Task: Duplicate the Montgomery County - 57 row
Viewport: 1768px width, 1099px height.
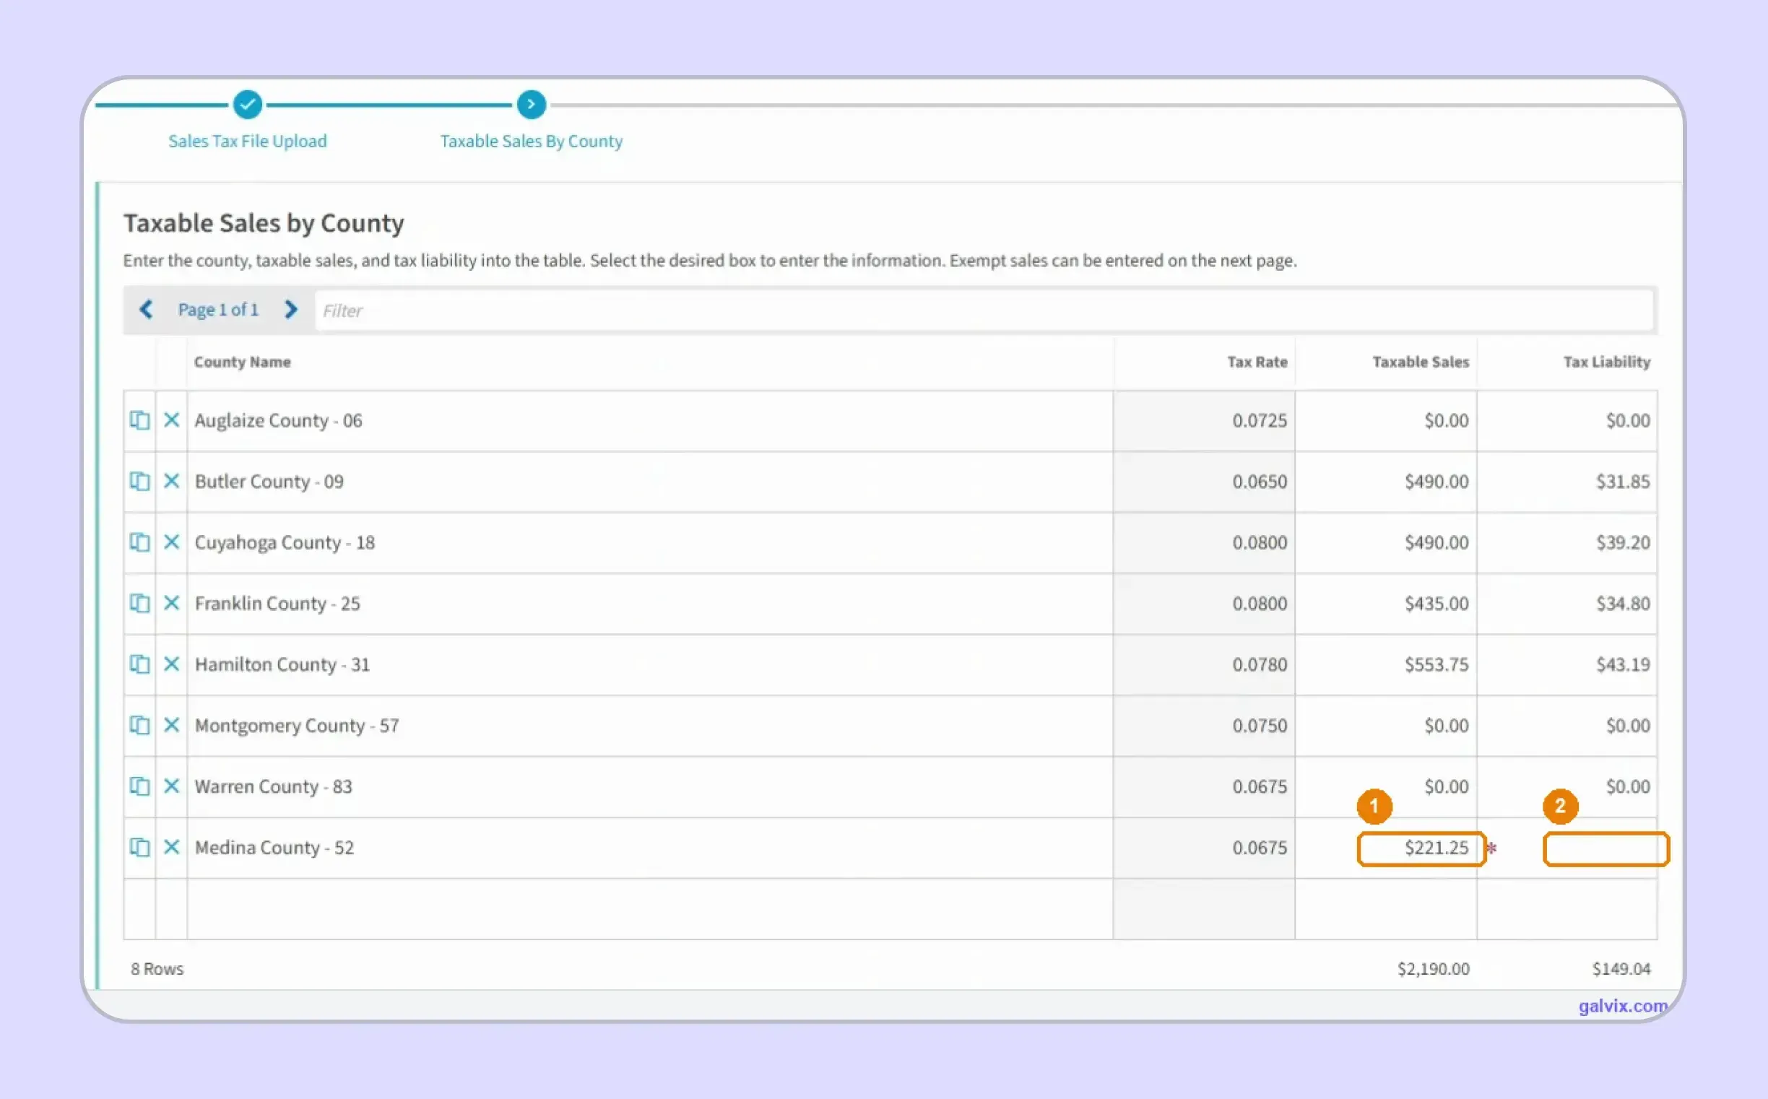Action: [x=139, y=726]
